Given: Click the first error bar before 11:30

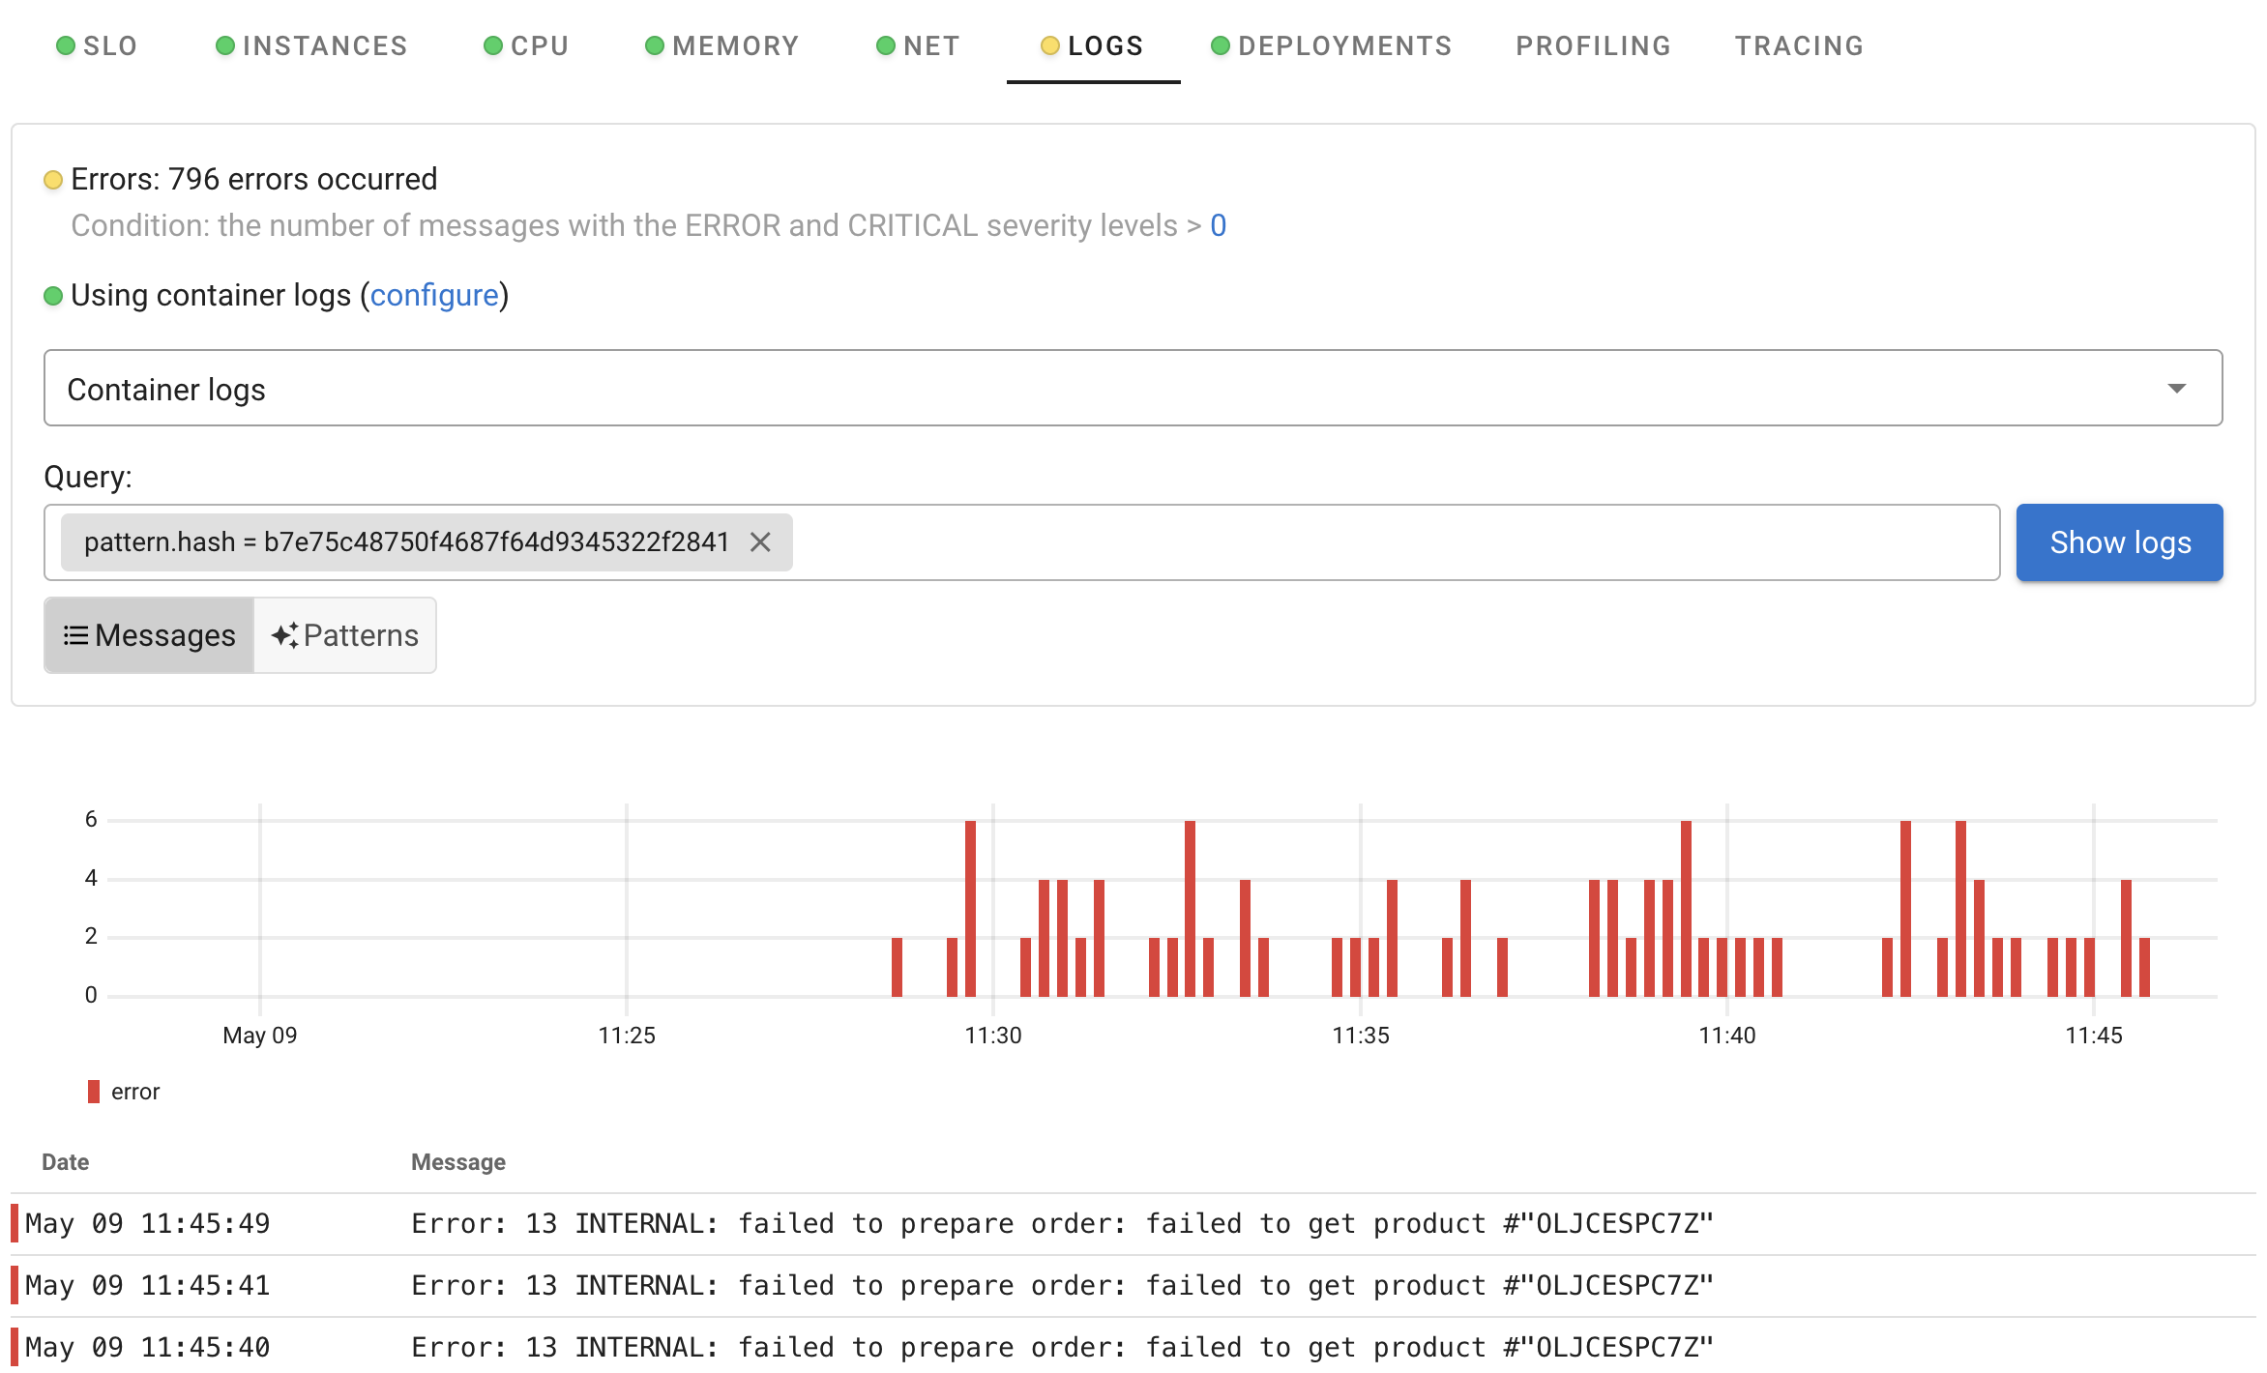Looking at the screenshot, I should [x=897, y=967].
